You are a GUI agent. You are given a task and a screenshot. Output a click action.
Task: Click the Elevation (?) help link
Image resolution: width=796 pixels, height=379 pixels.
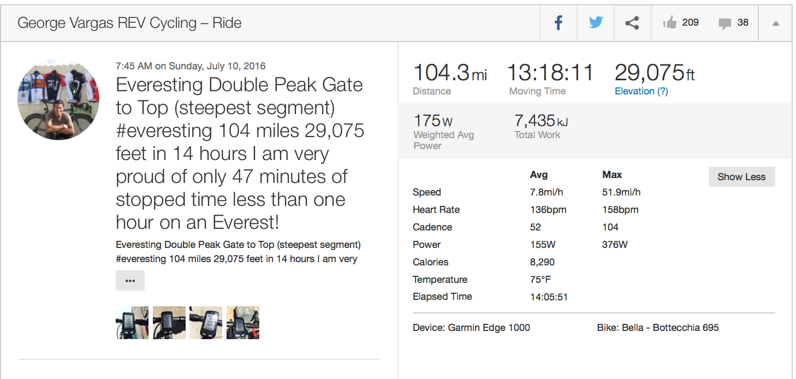point(641,91)
